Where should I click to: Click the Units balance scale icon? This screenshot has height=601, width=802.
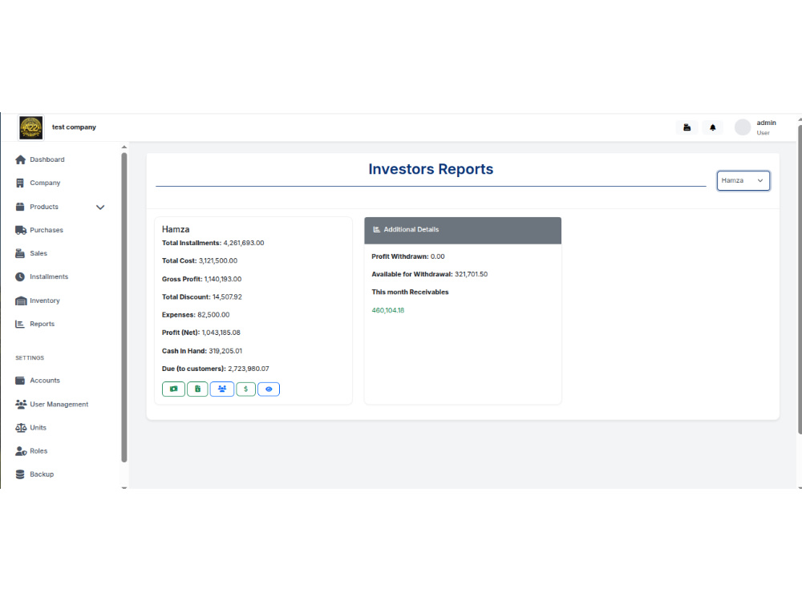coord(21,428)
